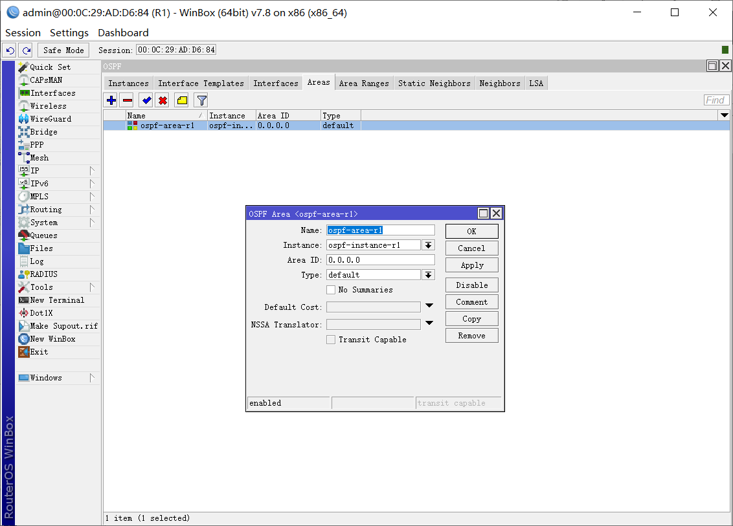Screen dimensions: 733x526
Task: Open Dot1X settings
Action: pyautogui.click(x=58, y=313)
